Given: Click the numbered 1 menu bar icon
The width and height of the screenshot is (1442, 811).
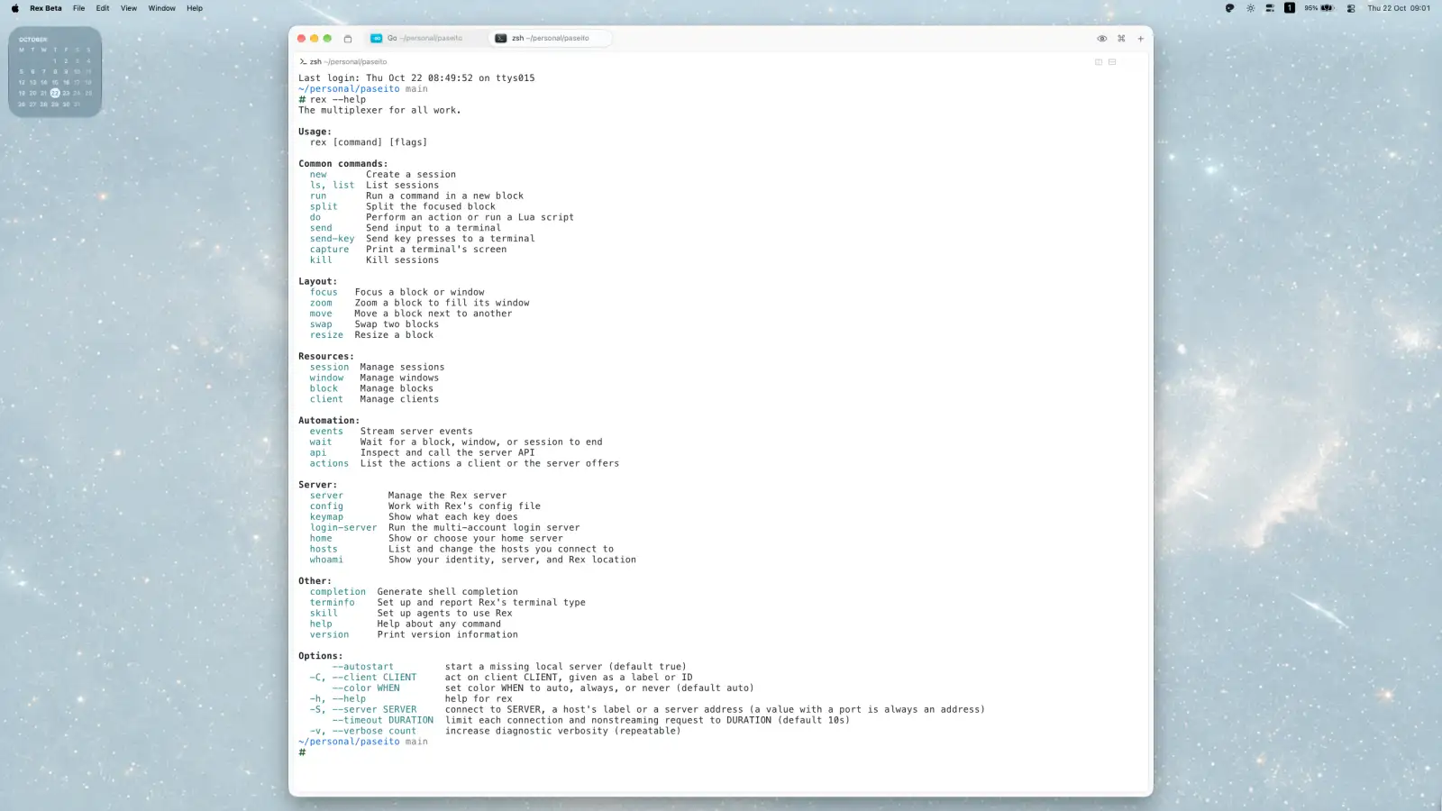Looking at the screenshot, I should coord(1290,8).
